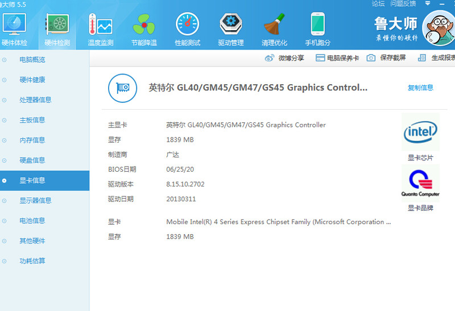Image resolution: width=455 pixels, height=311 pixels.
Task: Click BIOS date value 06/25/20
Action: coord(180,169)
